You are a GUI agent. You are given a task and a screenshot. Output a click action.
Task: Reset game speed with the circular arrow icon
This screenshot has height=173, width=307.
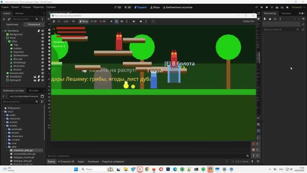pyautogui.click(x=73, y=22)
